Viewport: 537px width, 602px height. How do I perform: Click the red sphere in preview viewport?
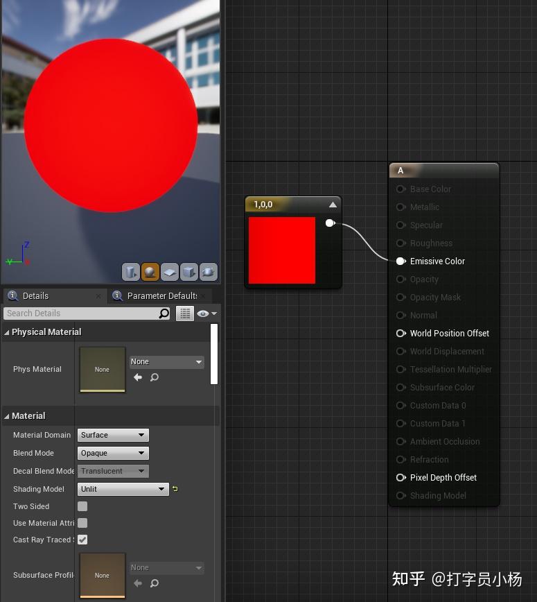[111, 125]
